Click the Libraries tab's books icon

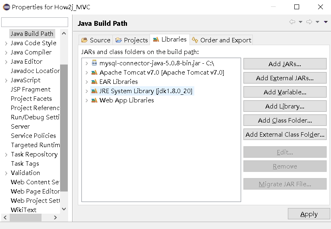156,40
